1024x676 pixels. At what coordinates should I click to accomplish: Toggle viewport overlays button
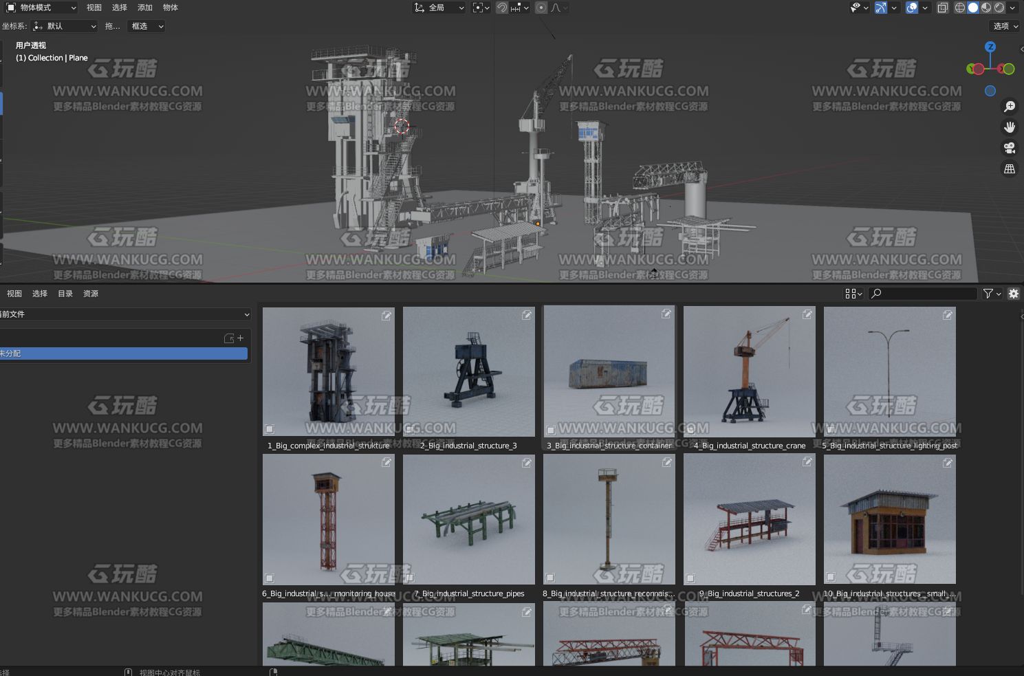click(912, 8)
